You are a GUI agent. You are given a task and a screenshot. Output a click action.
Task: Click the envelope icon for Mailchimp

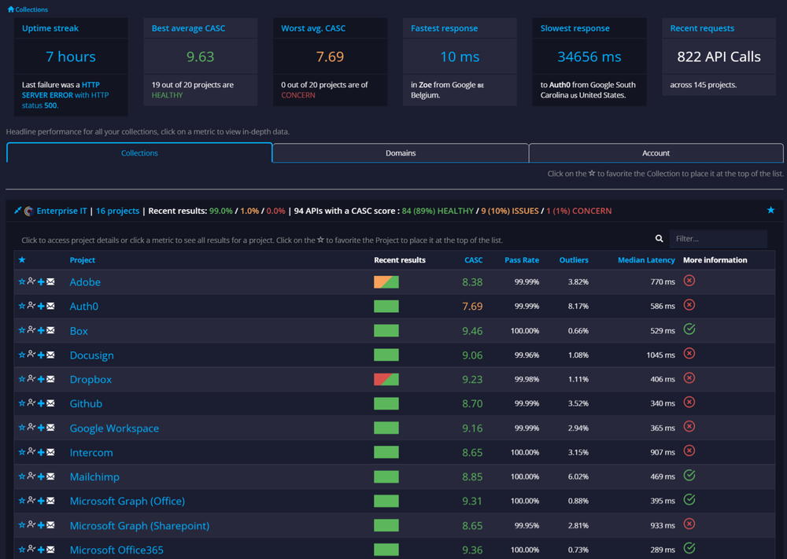coord(50,476)
